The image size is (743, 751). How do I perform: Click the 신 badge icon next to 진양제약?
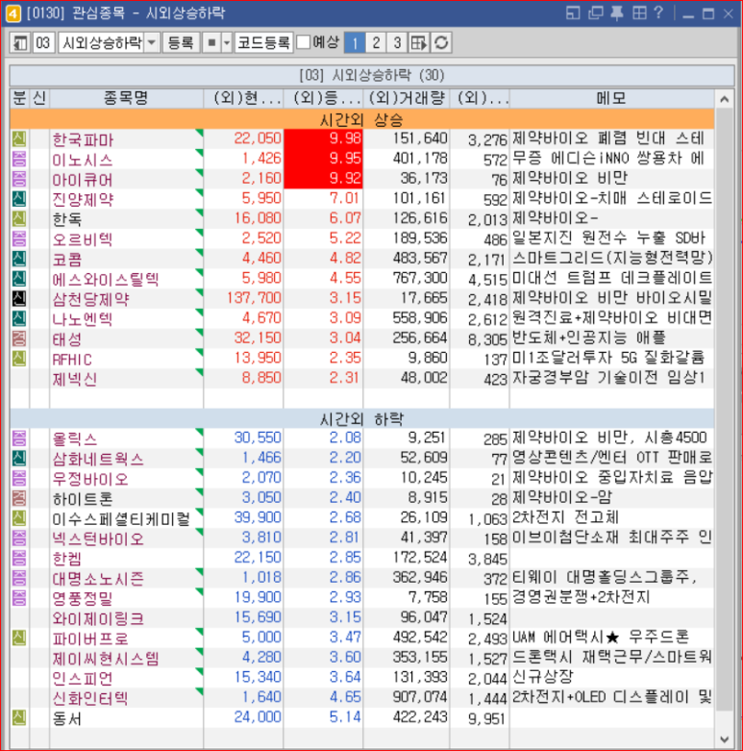pos(19,199)
